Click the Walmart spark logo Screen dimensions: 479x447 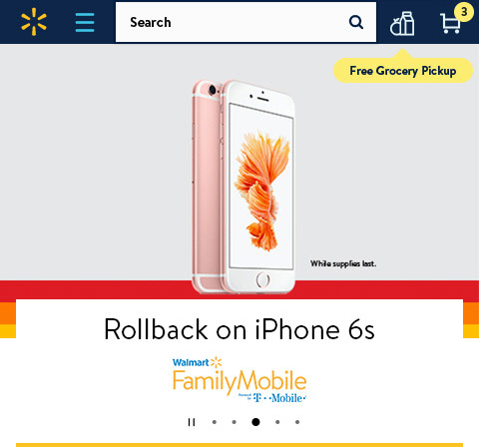[x=34, y=22]
